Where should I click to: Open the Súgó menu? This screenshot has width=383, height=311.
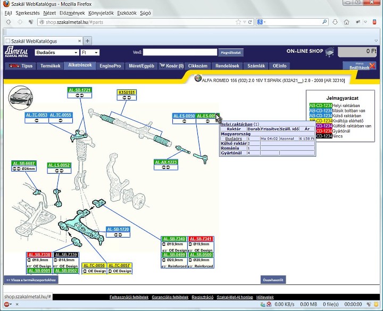(145, 13)
